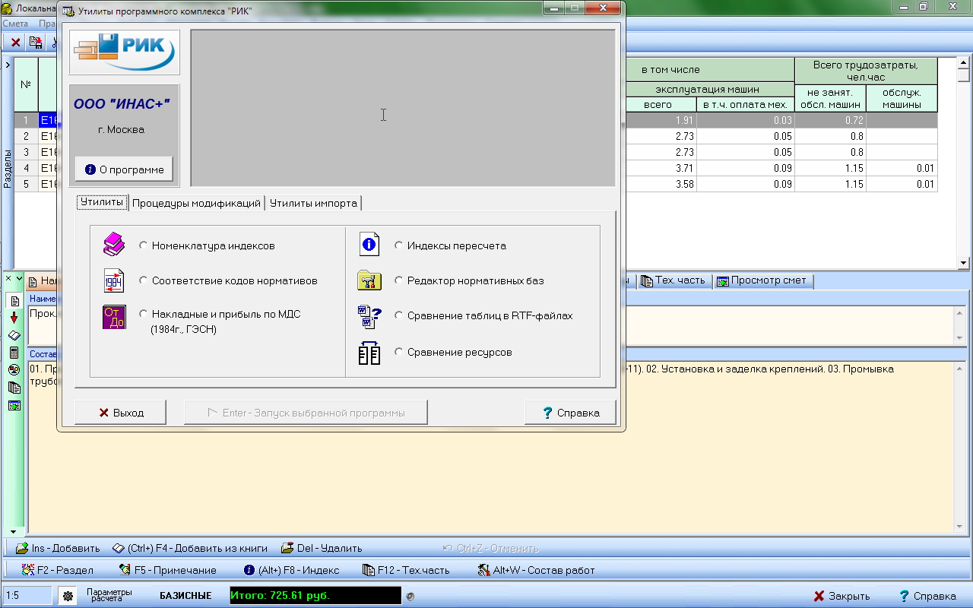Image resolution: width=973 pixels, height=608 pixels.
Task: Click the chevron-down arrow above the left sidebar
Action: click(19, 279)
